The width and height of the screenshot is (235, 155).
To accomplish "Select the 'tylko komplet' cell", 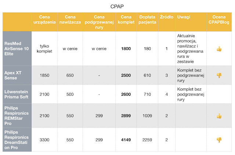I will click(47, 49).
